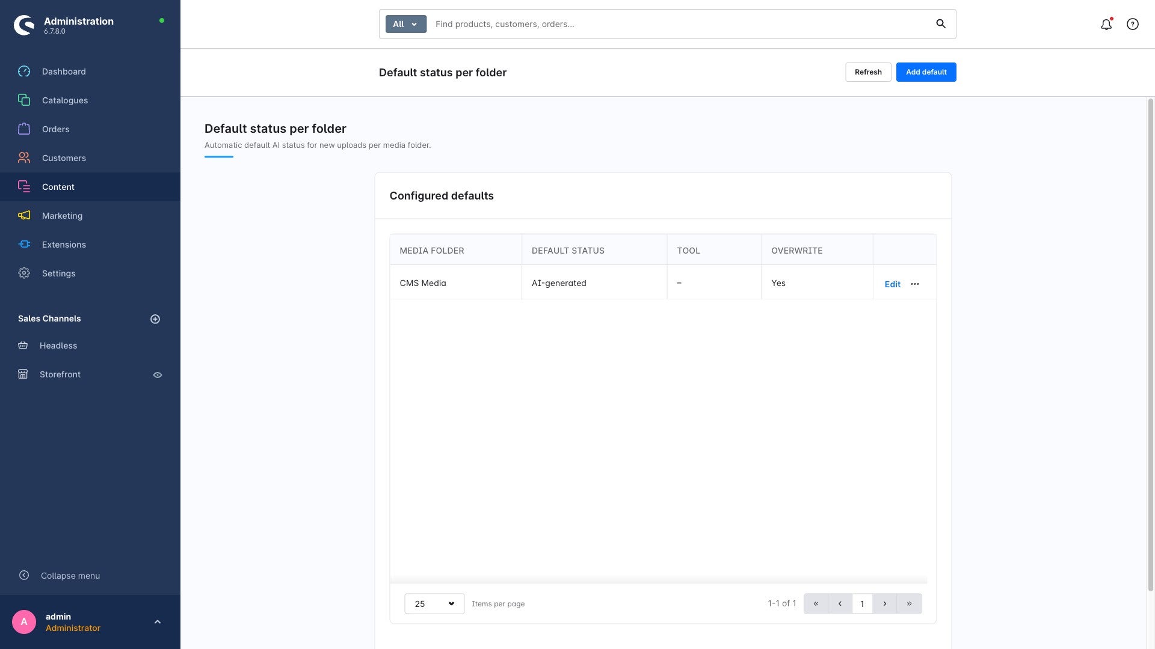This screenshot has width=1155, height=649.
Task: Click the page vertical scrollbar
Action: coord(1151,344)
